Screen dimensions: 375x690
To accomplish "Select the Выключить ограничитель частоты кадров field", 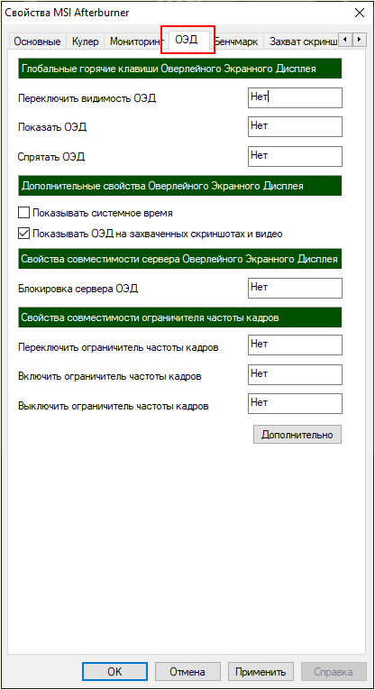I will 295,403.
